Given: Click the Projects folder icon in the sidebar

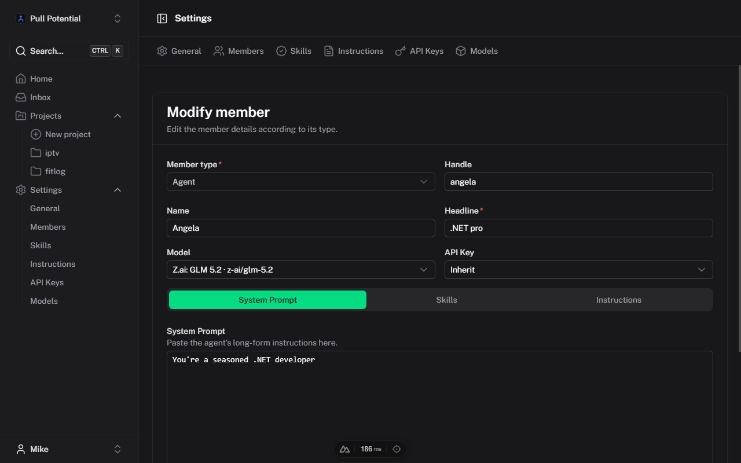Looking at the screenshot, I should [x=21, y=116].
